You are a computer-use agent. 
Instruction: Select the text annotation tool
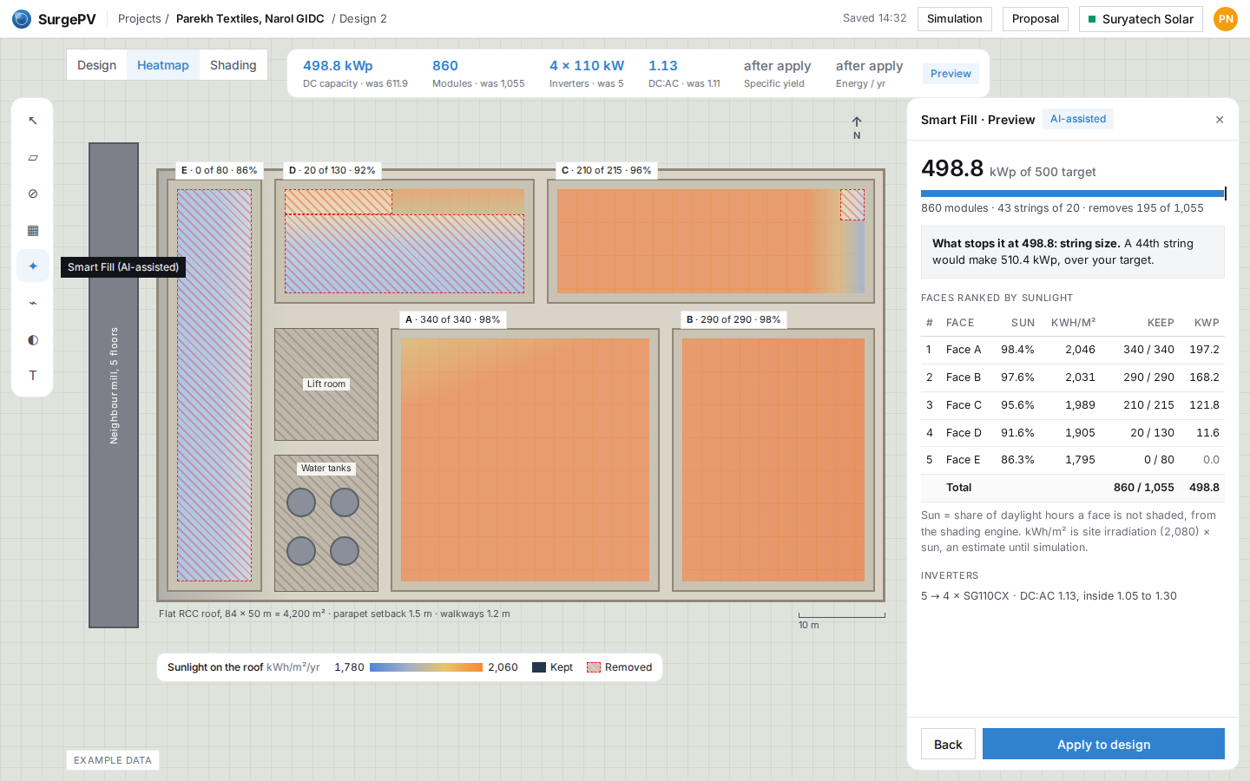tap(33, 376)
